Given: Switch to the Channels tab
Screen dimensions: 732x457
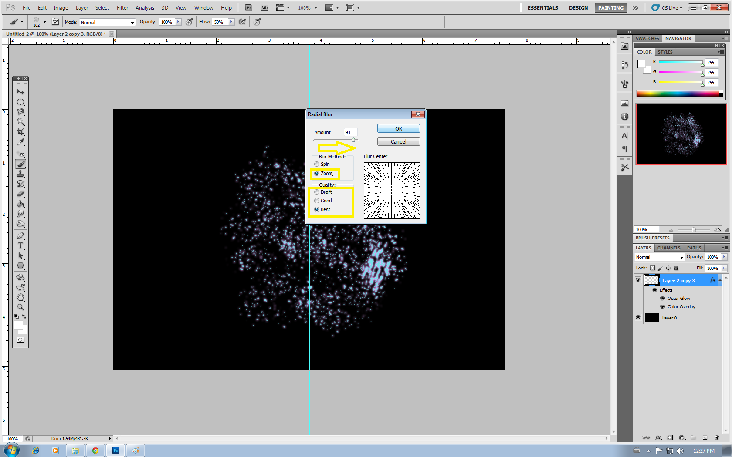Looking at the screenshot, I should (669, 248).
